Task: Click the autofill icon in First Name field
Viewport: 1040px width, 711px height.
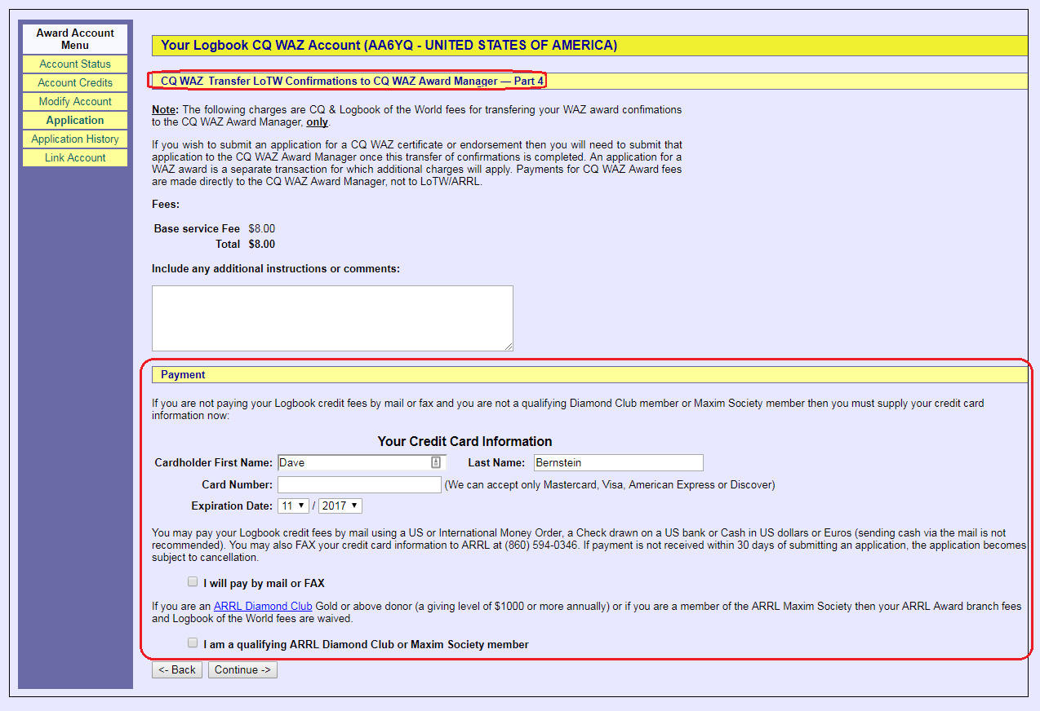Action: (x=436, y=462)
